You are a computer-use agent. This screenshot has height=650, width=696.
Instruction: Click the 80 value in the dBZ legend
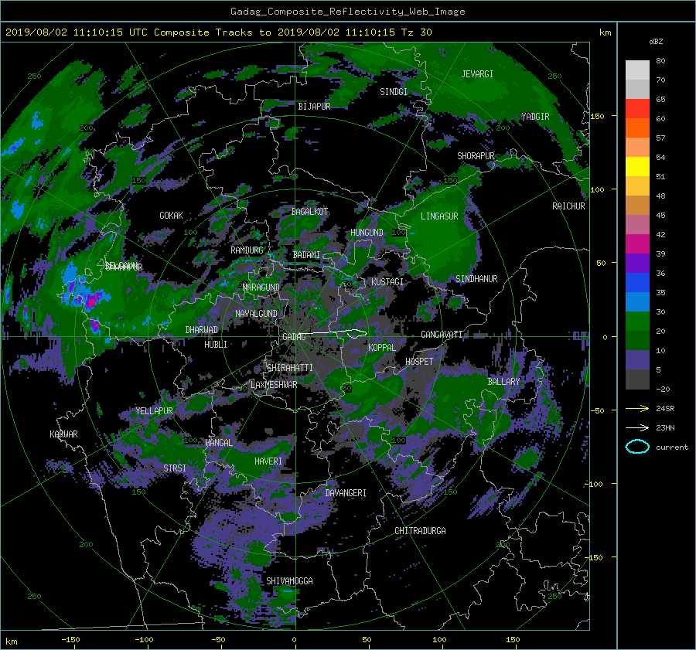tap(660, 61)
